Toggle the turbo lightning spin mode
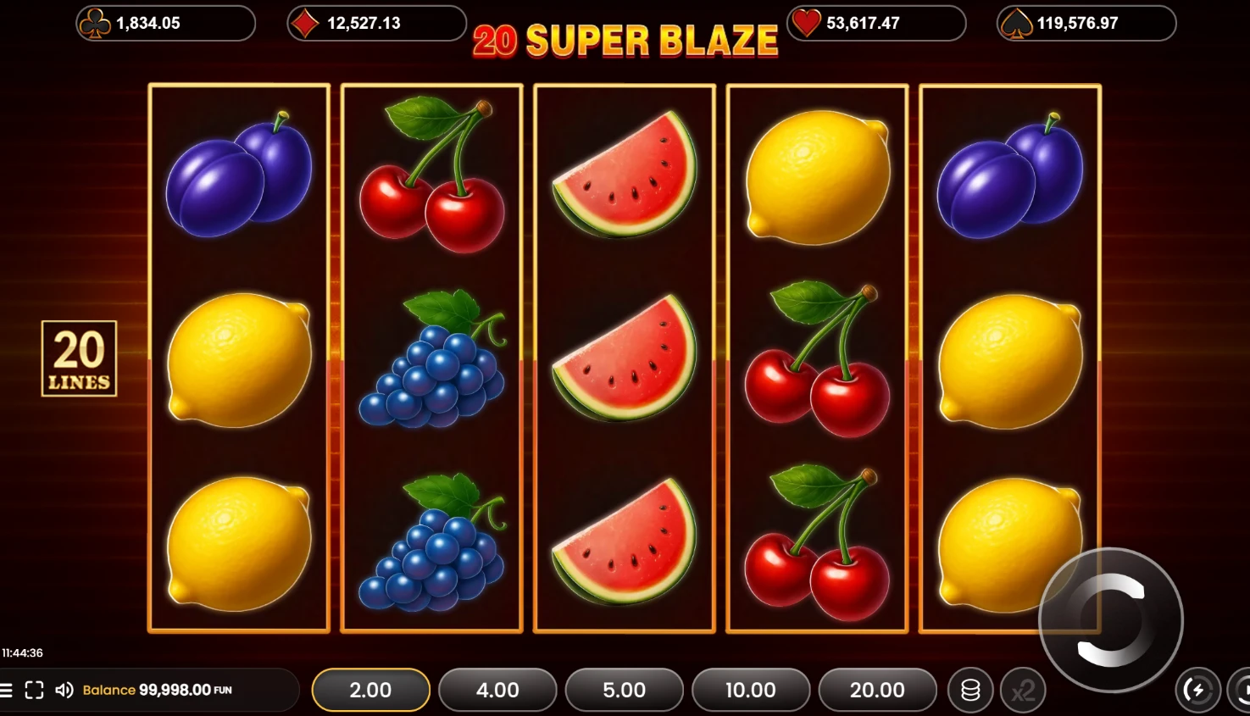 (x=1197, y=691)
